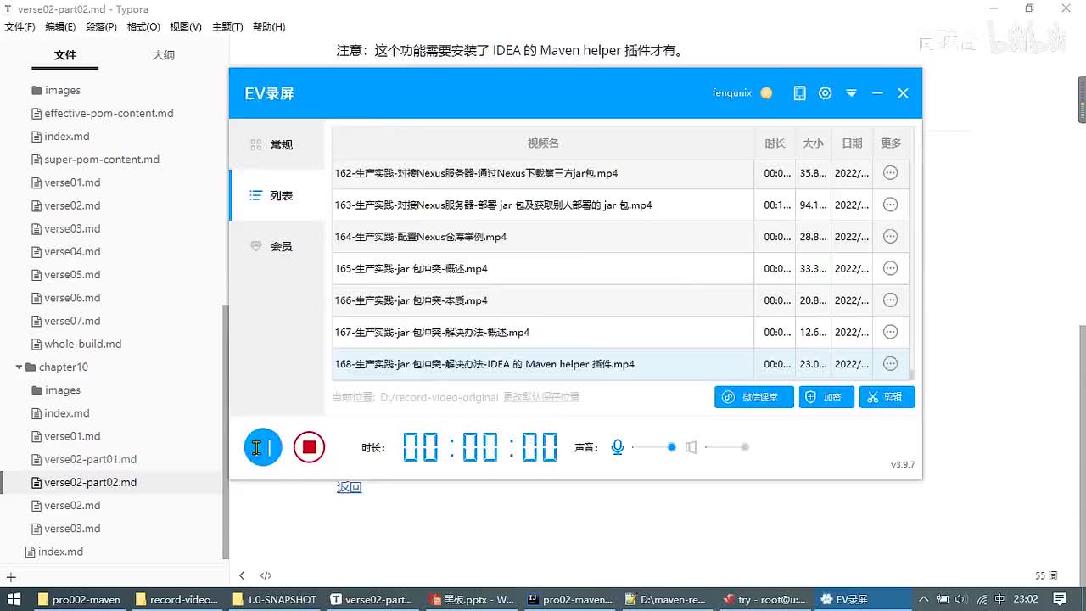1086x611 pixels.
Task: Open the 主题(T) menu in Typora
Action: (227, 27)
